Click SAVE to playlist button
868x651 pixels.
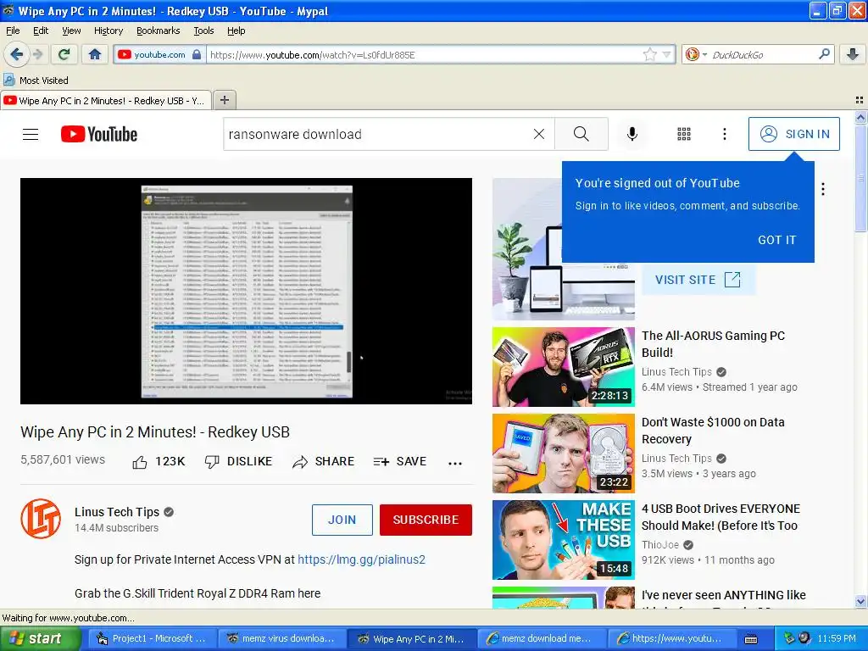click(400, 462)
